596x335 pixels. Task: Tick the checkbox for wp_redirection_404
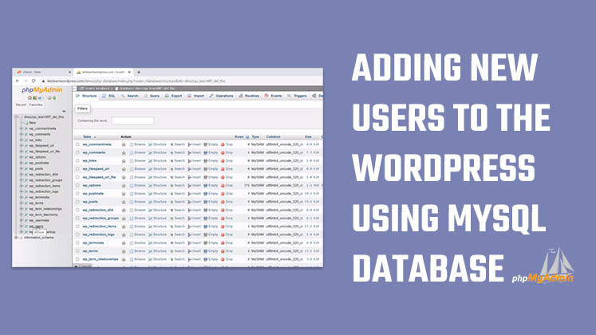(77, 210)
